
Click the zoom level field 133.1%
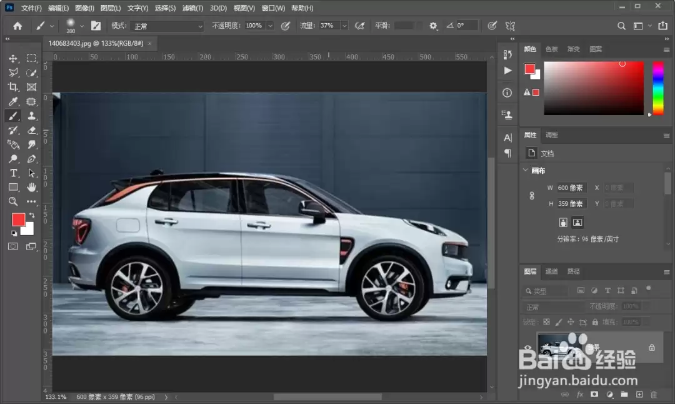[56, 396]
